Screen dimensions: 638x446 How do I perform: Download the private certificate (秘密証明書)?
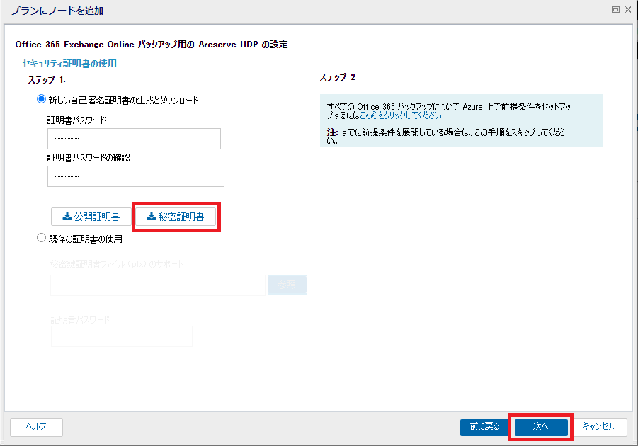click(x=176, y=217)
